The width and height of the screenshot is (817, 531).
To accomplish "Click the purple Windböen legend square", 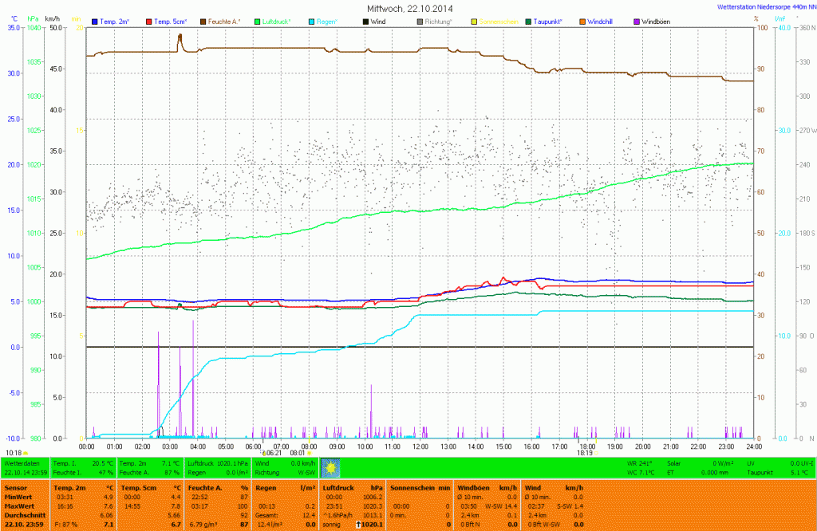I will [x=636, y=21].
